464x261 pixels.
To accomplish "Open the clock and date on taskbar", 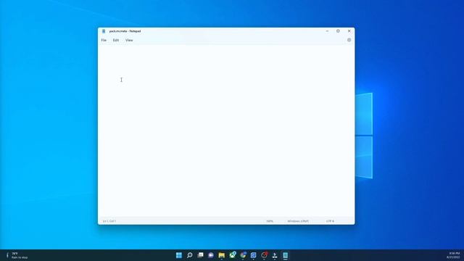I will (454, 255).
